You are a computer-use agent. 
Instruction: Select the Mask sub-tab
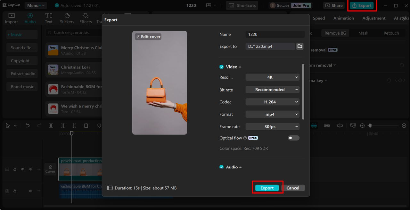coord(363,33)
